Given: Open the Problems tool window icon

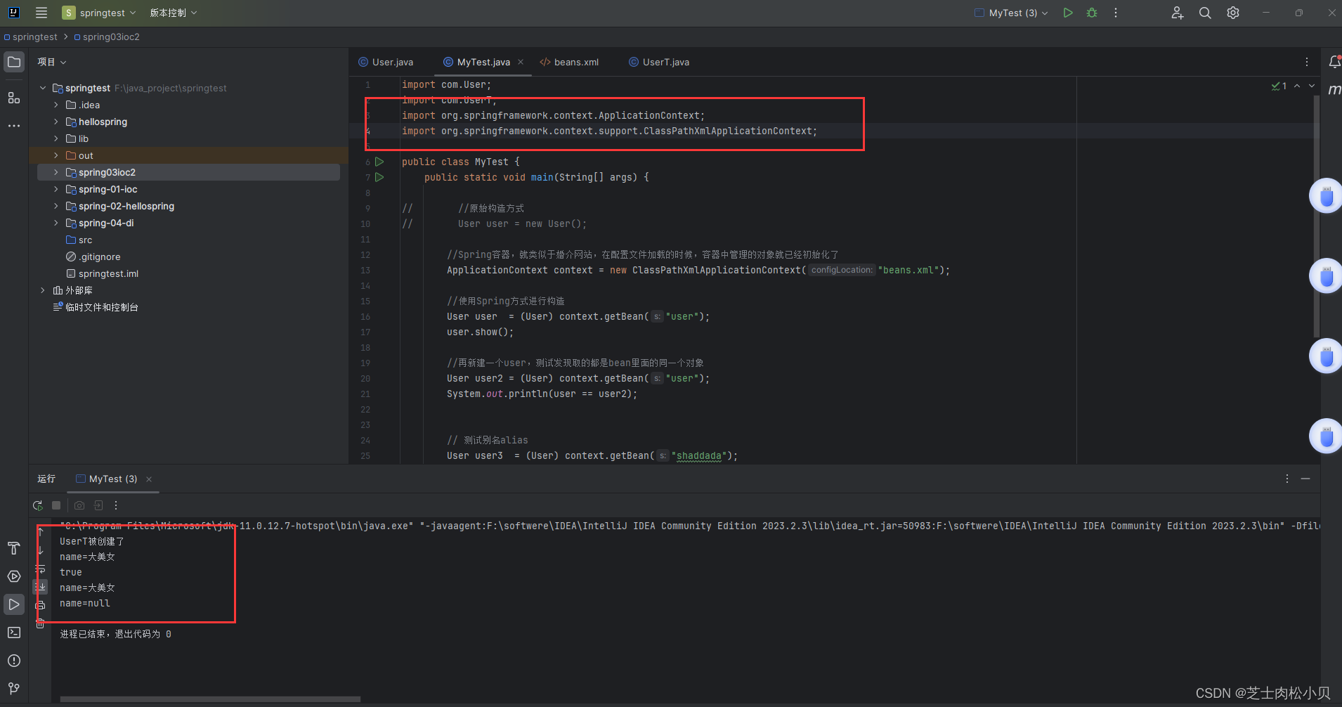Looking at the screenshot, I should (13, 661).
